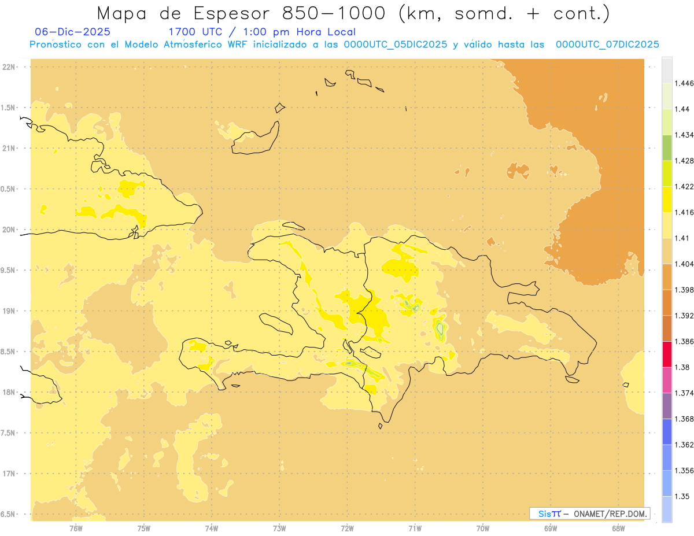The image size is (694, 536).
Task: Pick the light yellow band between 1.41 and 1.416
Action: point(667,225)
